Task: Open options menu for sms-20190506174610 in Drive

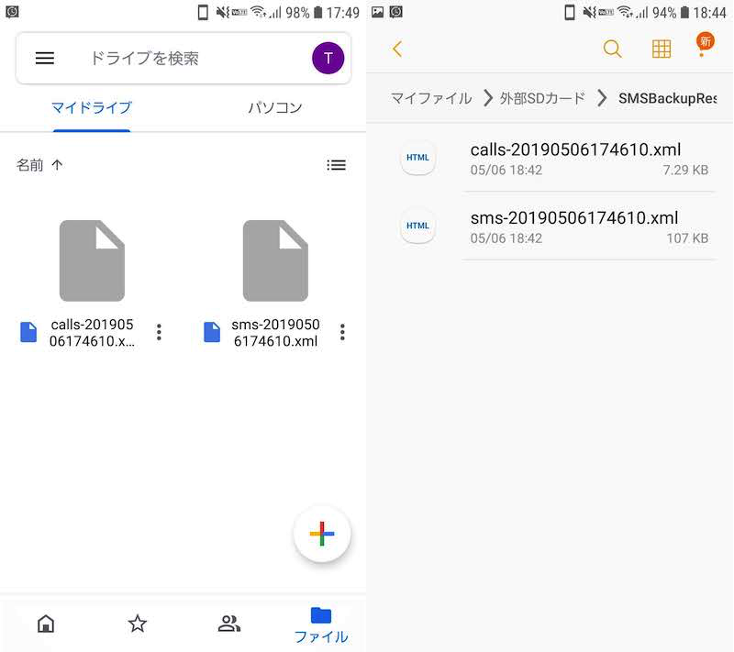Action: pos(342,332)
